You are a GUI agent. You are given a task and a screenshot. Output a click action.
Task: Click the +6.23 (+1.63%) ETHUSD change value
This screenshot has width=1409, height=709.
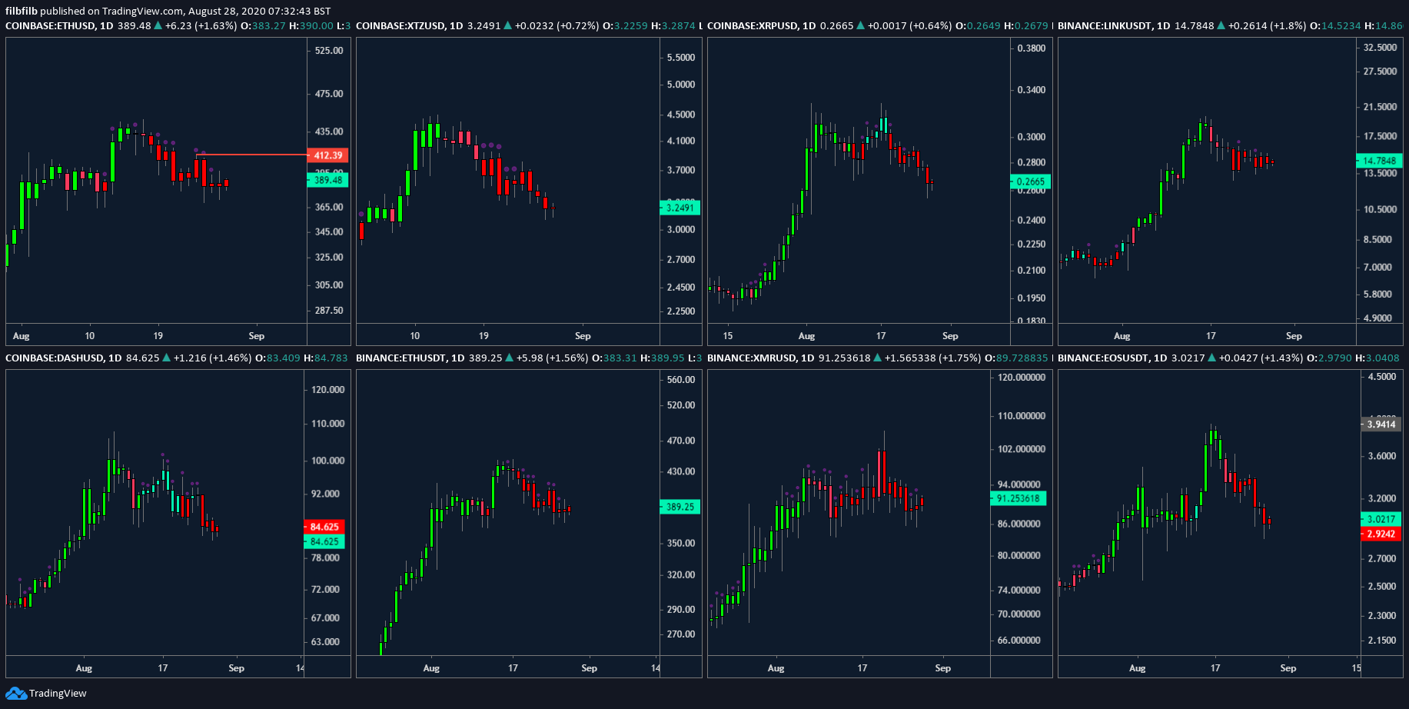tap(201, 25)
